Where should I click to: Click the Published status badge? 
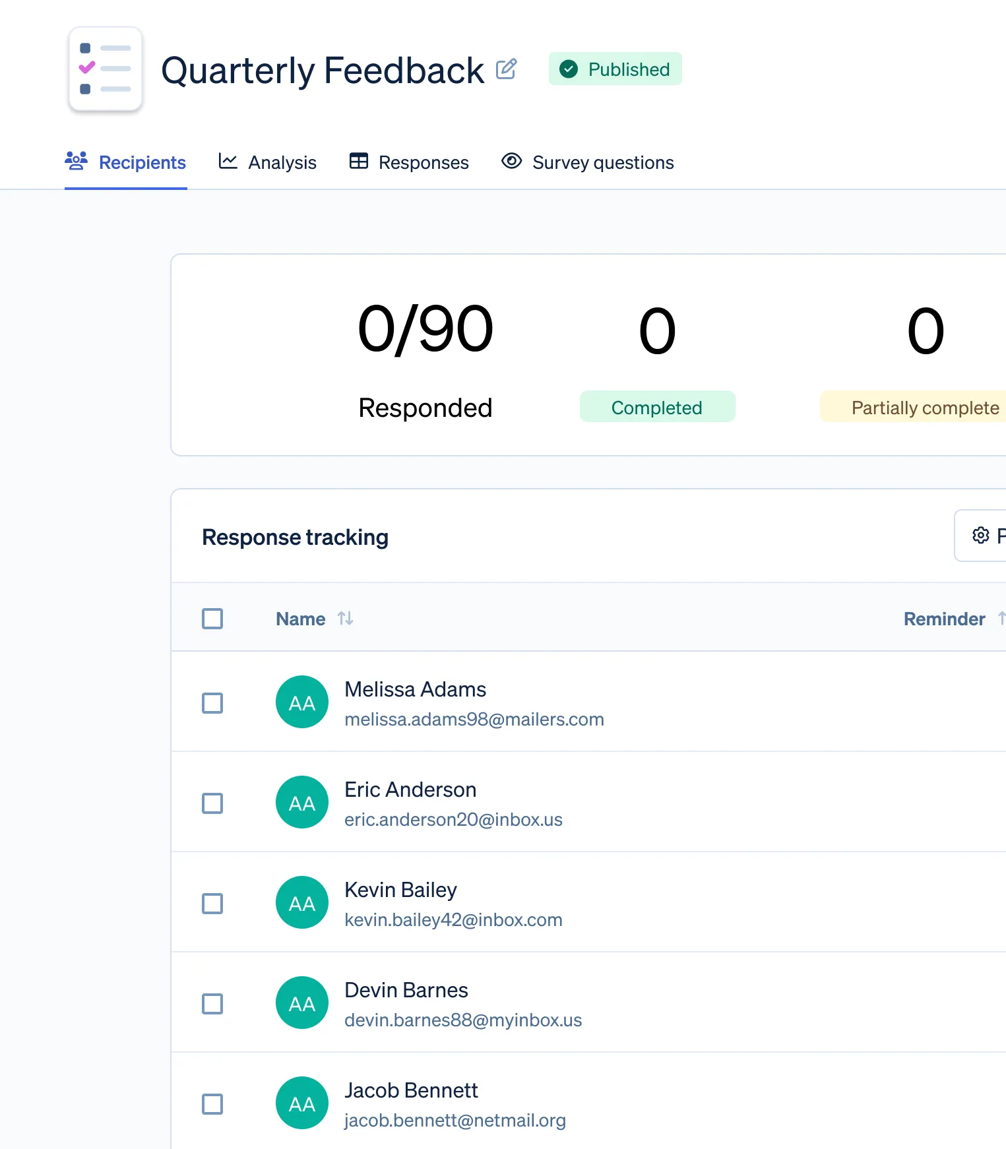[x=615, y=69]
